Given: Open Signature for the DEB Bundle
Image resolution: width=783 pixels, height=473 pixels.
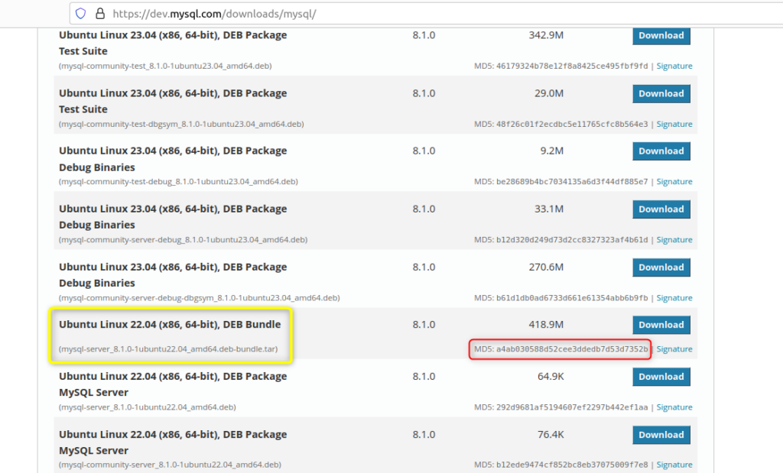Looking at the screenshot, I should (x=674, y=348).
